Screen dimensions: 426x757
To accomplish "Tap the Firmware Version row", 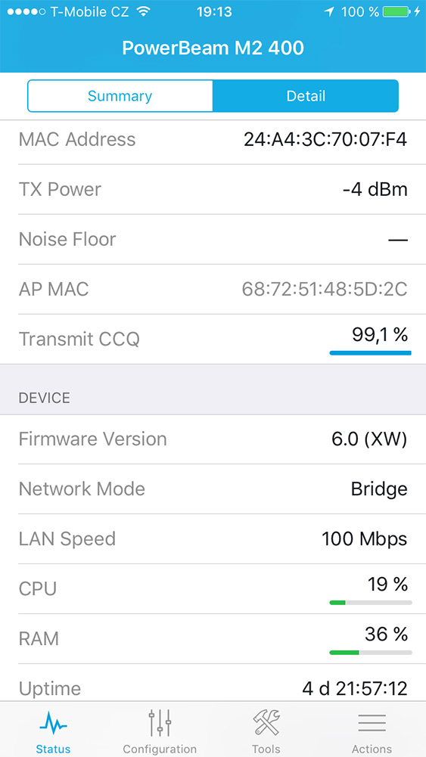I will pos(213,439).
